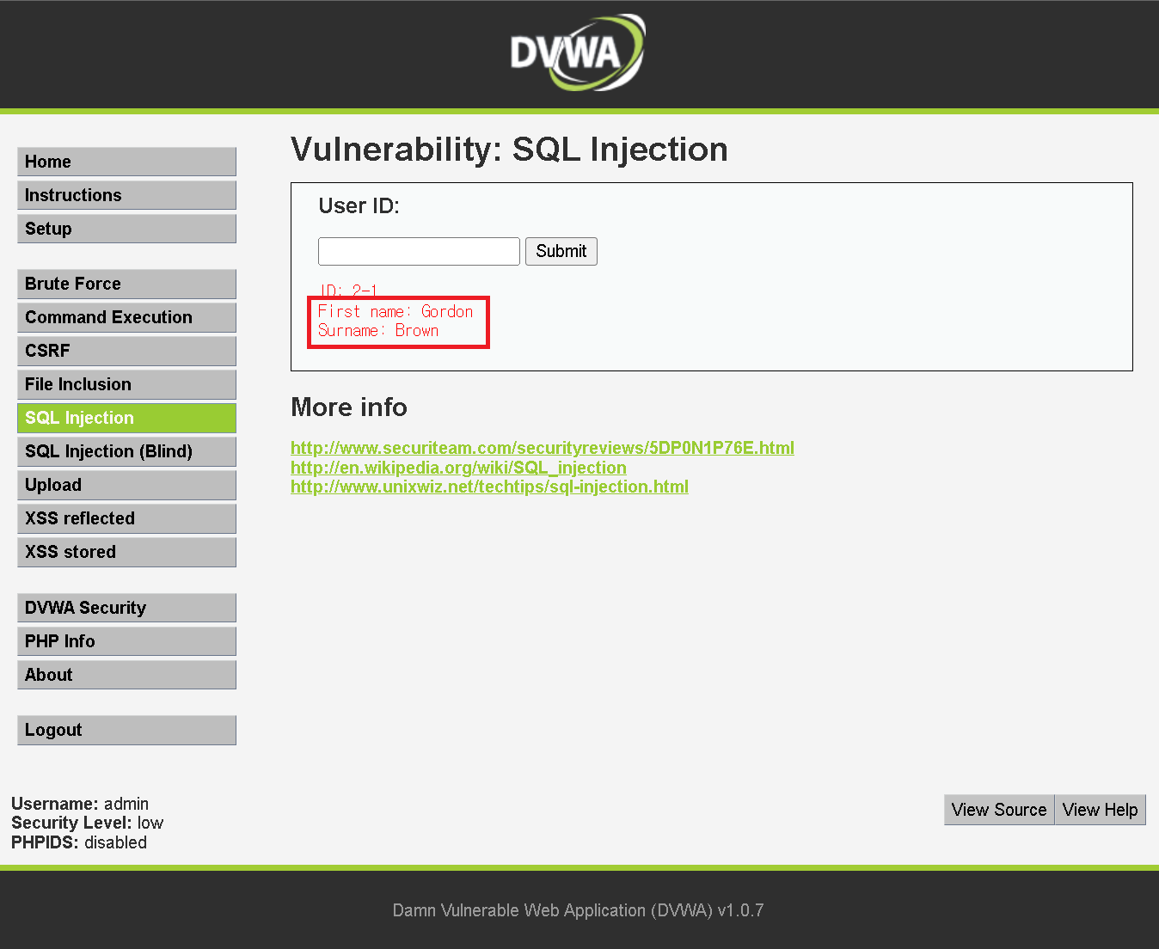Open the Home menu item
The width and height of the screenshot is (1159, 949).
coord(126,162)
